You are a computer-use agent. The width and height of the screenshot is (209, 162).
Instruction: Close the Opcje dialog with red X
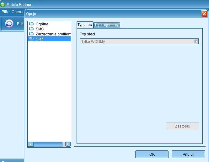(204, 14)
